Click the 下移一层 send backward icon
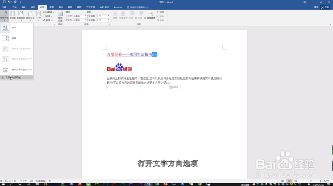 pyautogui.click(x=142, y=16)
